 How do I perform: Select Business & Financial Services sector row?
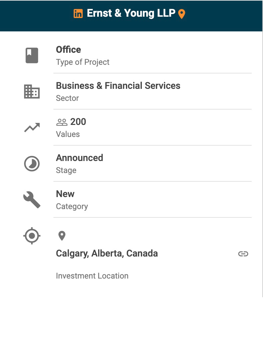118,86
